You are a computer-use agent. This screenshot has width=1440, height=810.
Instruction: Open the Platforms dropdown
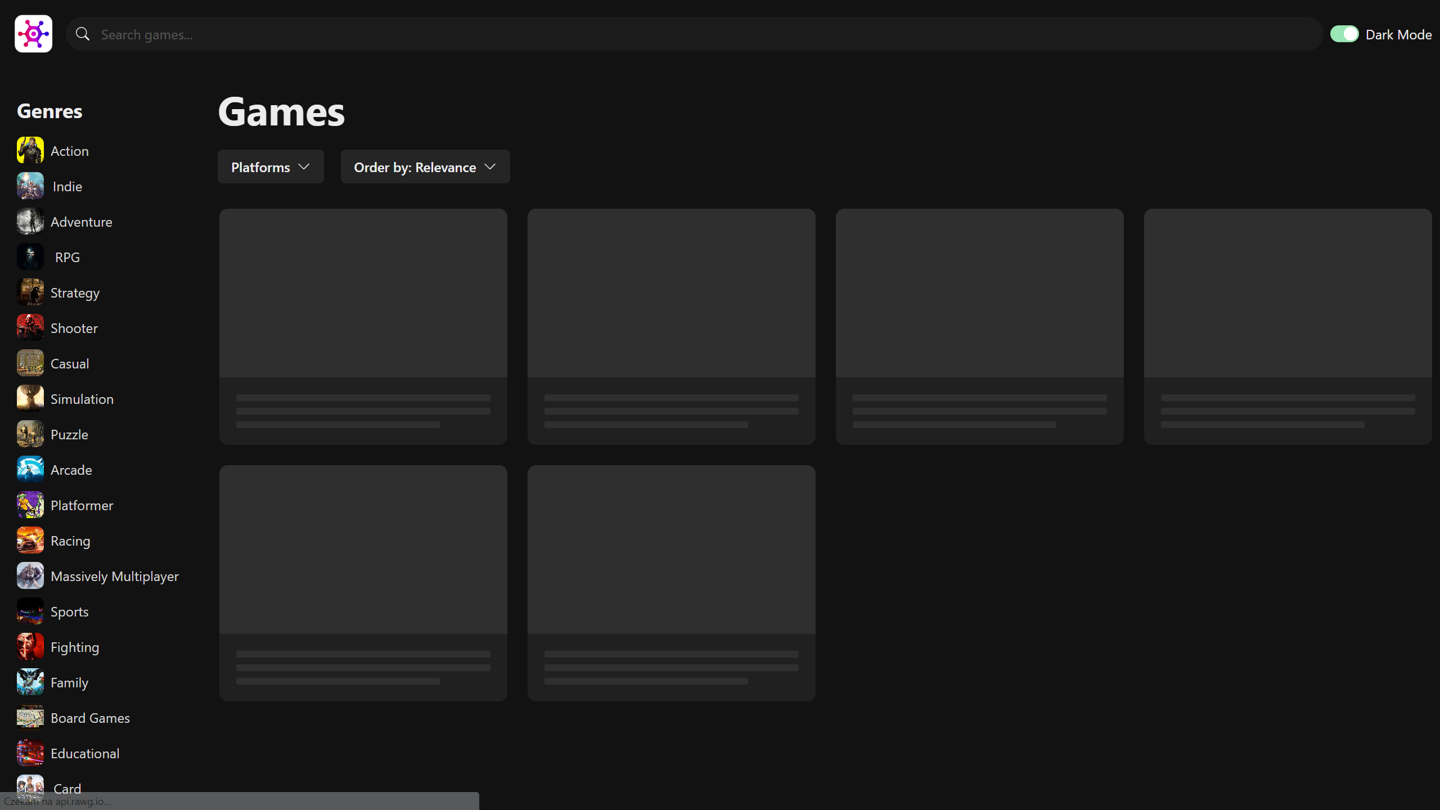click(271, 166)
